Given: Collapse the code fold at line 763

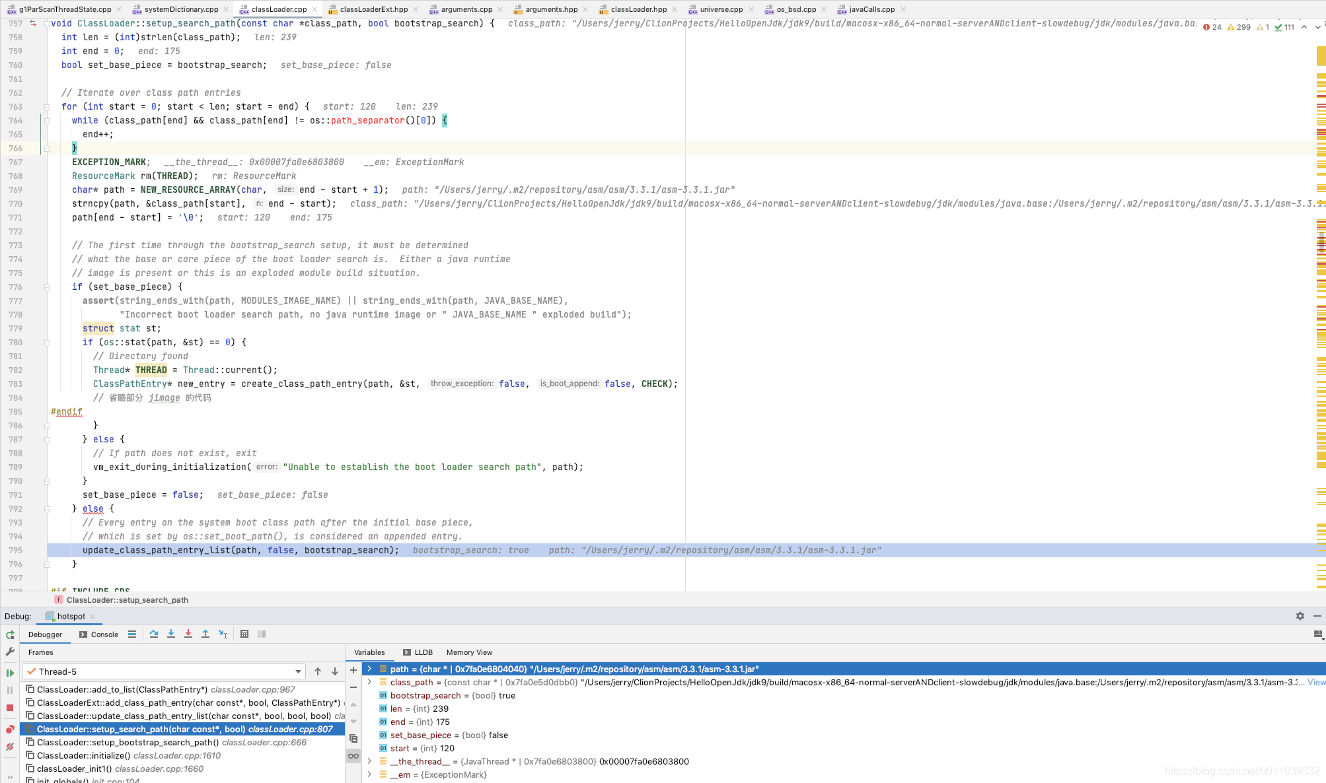Looking at the screenshot, I should tap(46, 106).
